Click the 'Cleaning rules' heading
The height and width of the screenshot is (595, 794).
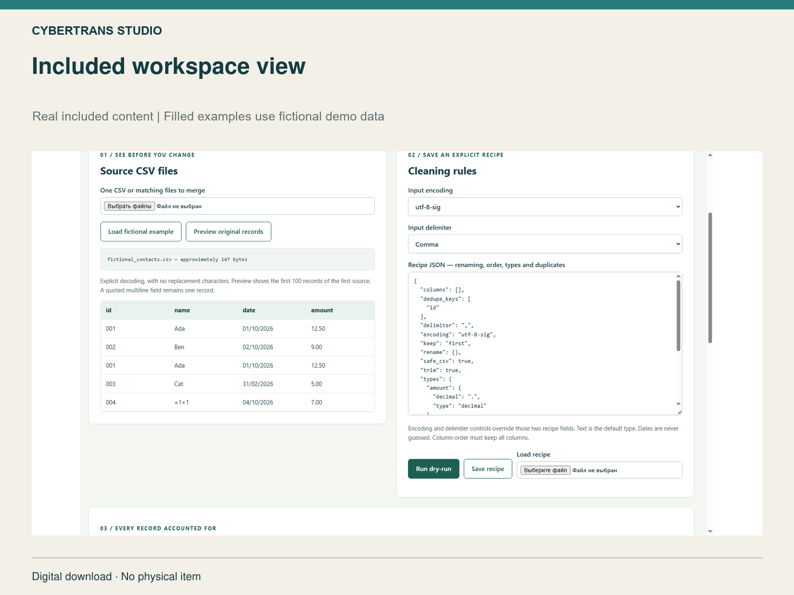tap(442, 171)
